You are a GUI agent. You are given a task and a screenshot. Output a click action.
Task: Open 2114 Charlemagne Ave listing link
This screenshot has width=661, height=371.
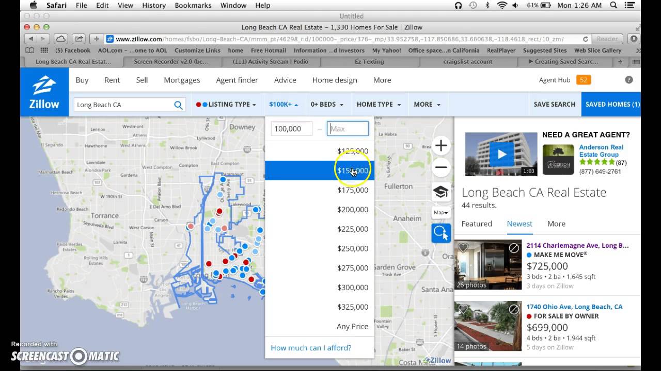coord(577,246)
